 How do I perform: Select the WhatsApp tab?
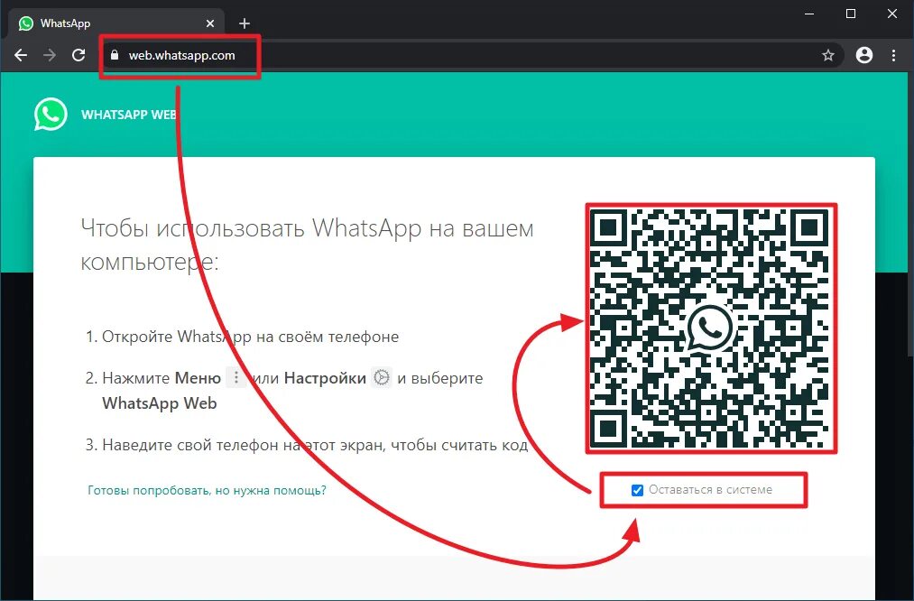click(116, 23)
